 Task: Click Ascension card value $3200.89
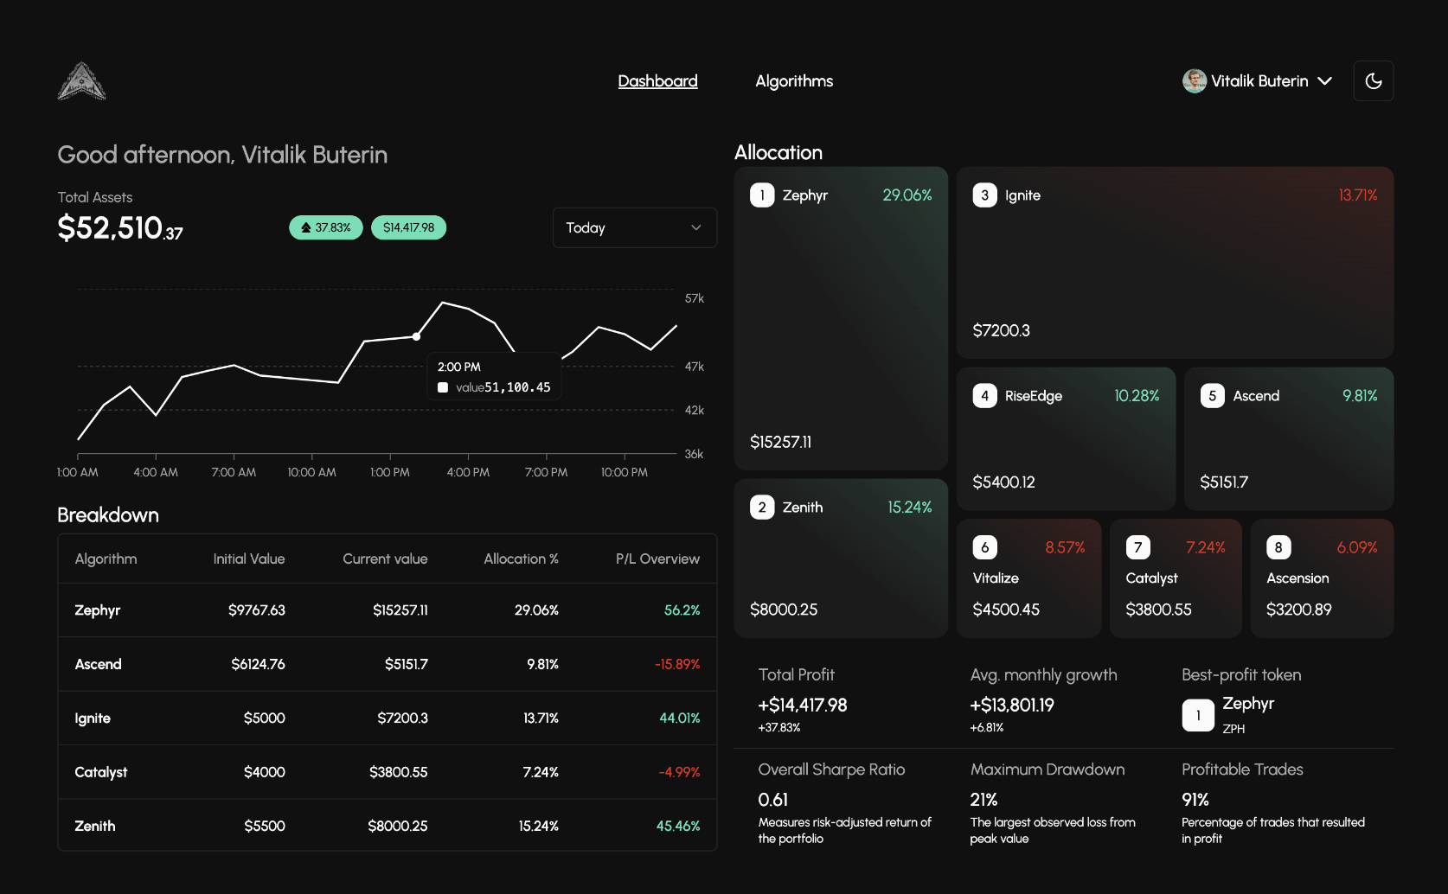pos(1298,610)
